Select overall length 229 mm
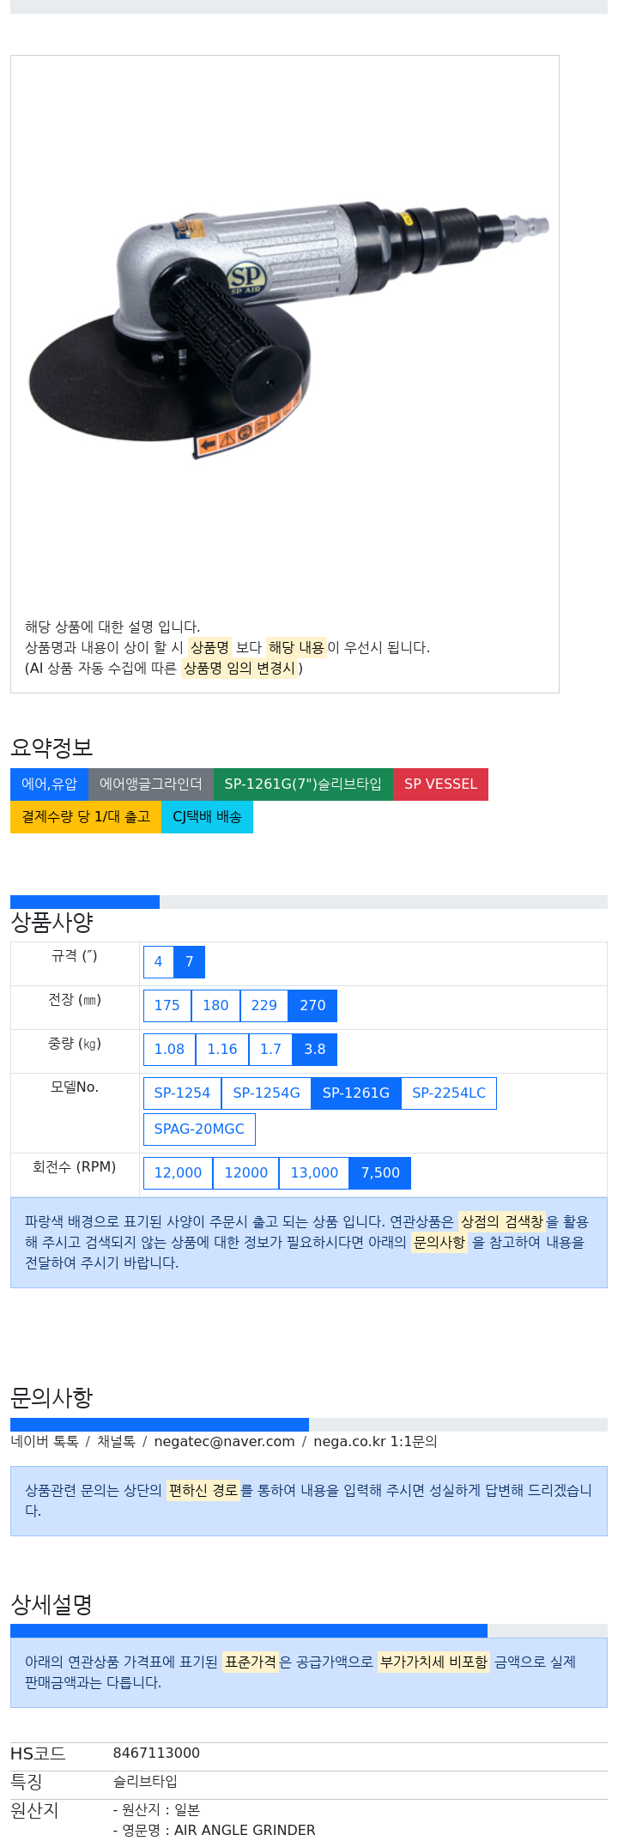The width and height of the screenshot is (618, 1841). point(264,1006)
